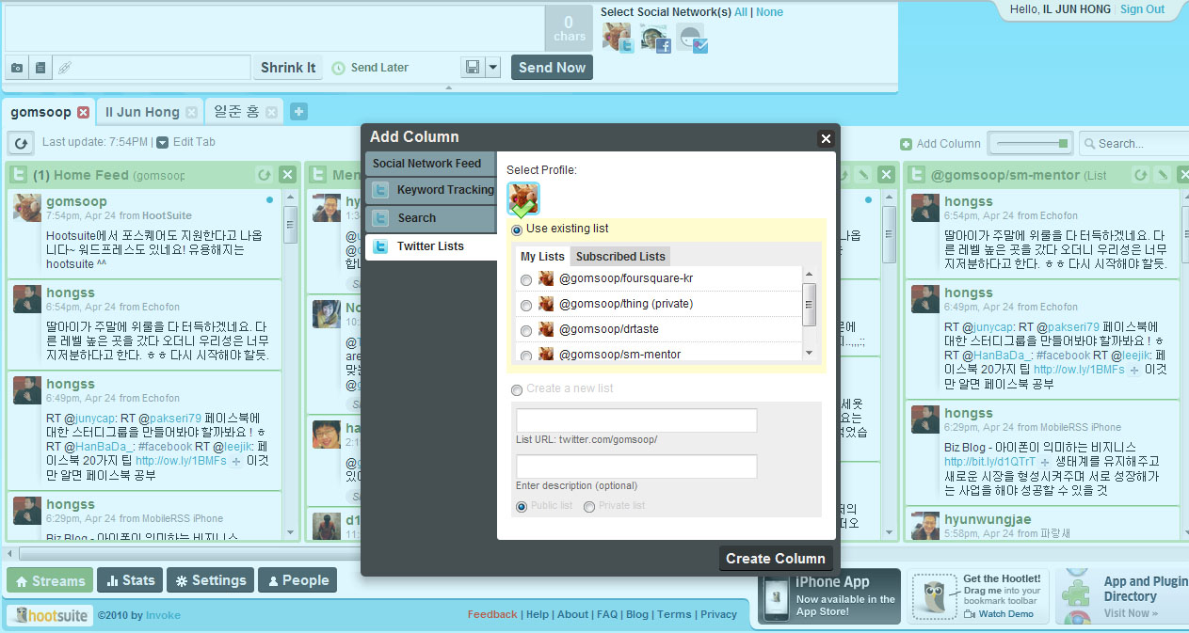1189x633 pixels.
Task: Choose the @gomsoop/sm-mentor list radio
Action: tap(525, 356)
